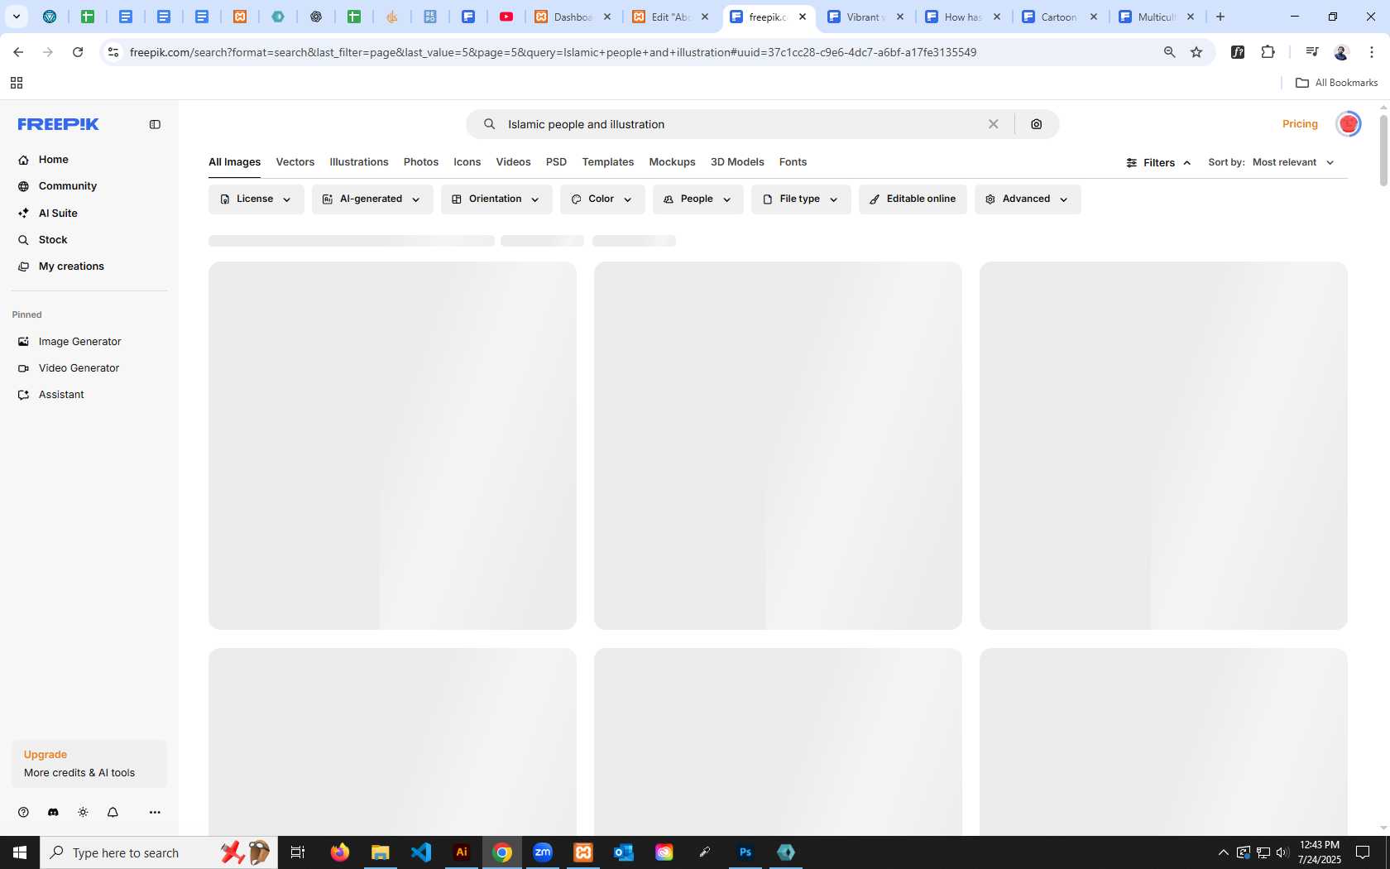Open My creations in the sidebar

(x=71, y=266)
